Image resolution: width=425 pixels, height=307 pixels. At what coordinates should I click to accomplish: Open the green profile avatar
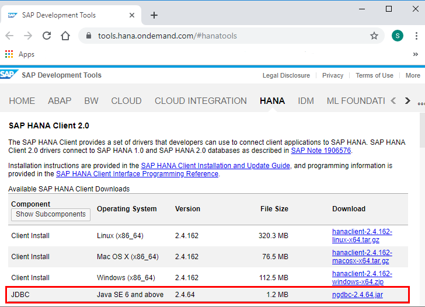pyautogui.click(x=398, y=36)
